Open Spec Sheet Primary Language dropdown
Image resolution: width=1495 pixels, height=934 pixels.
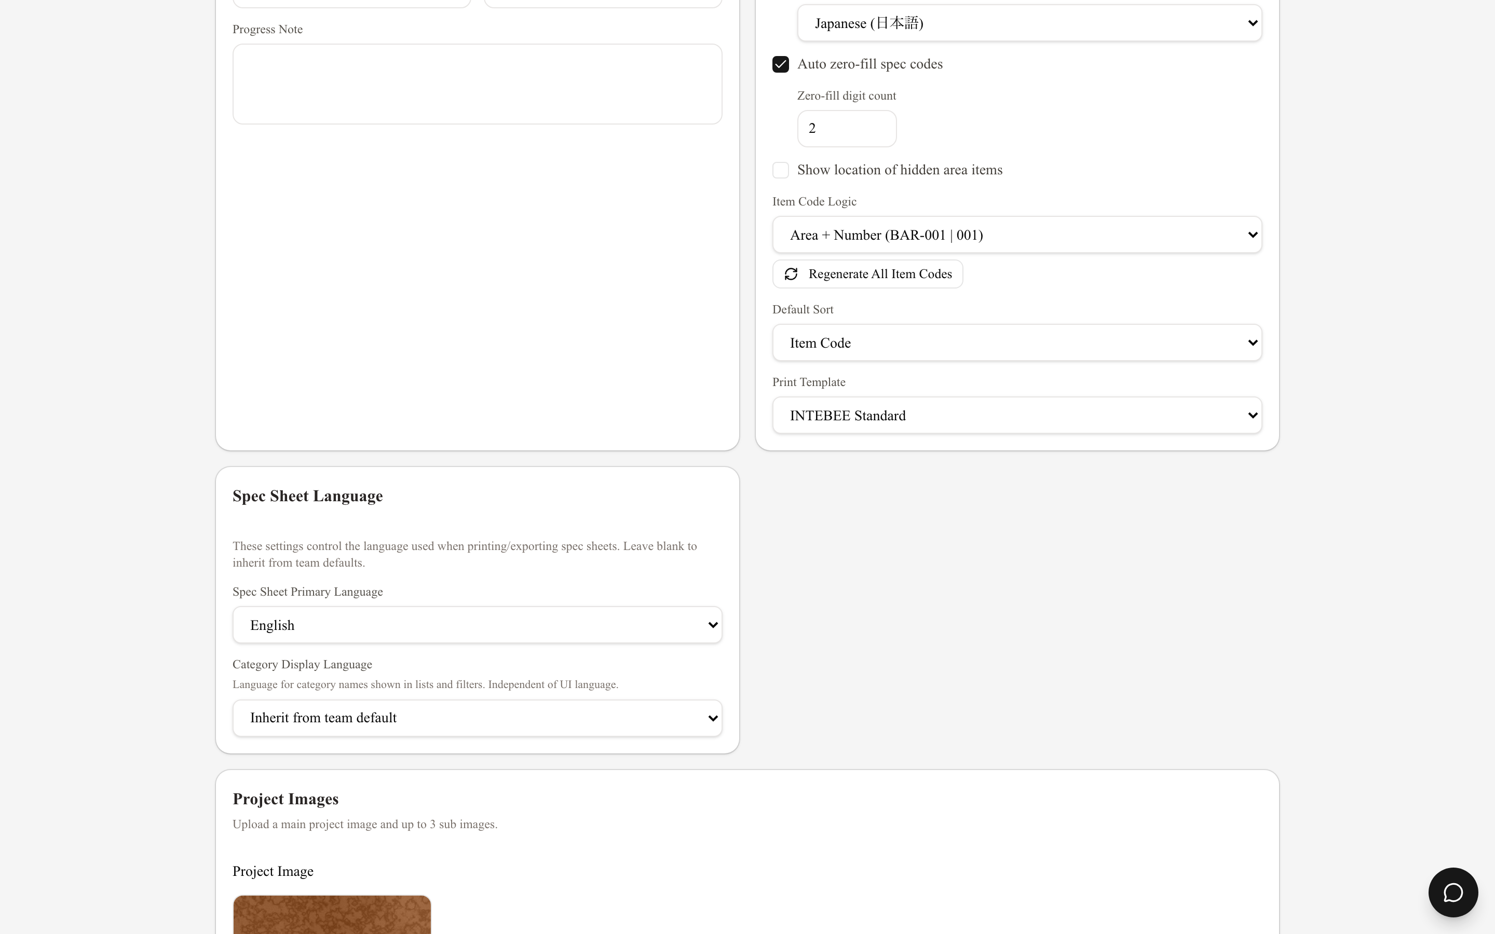pyautogui.click(x=477, y=625)
